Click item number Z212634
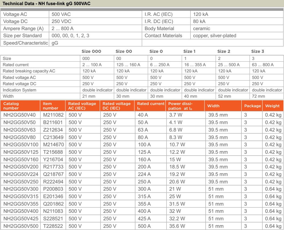Image resolution: width=284 pixels, height=230 pixels. click(53, 130)
